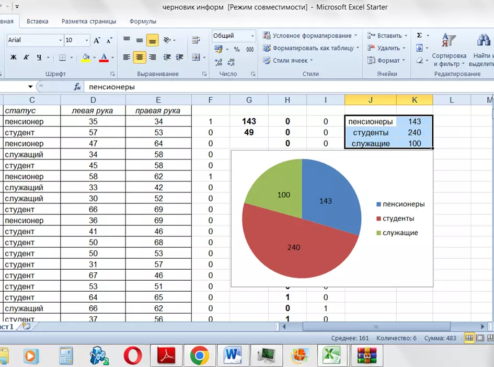Screen dimensions: 494x367
Task: Open the Разметка страницы tab
Action: [x=89, y=21]
